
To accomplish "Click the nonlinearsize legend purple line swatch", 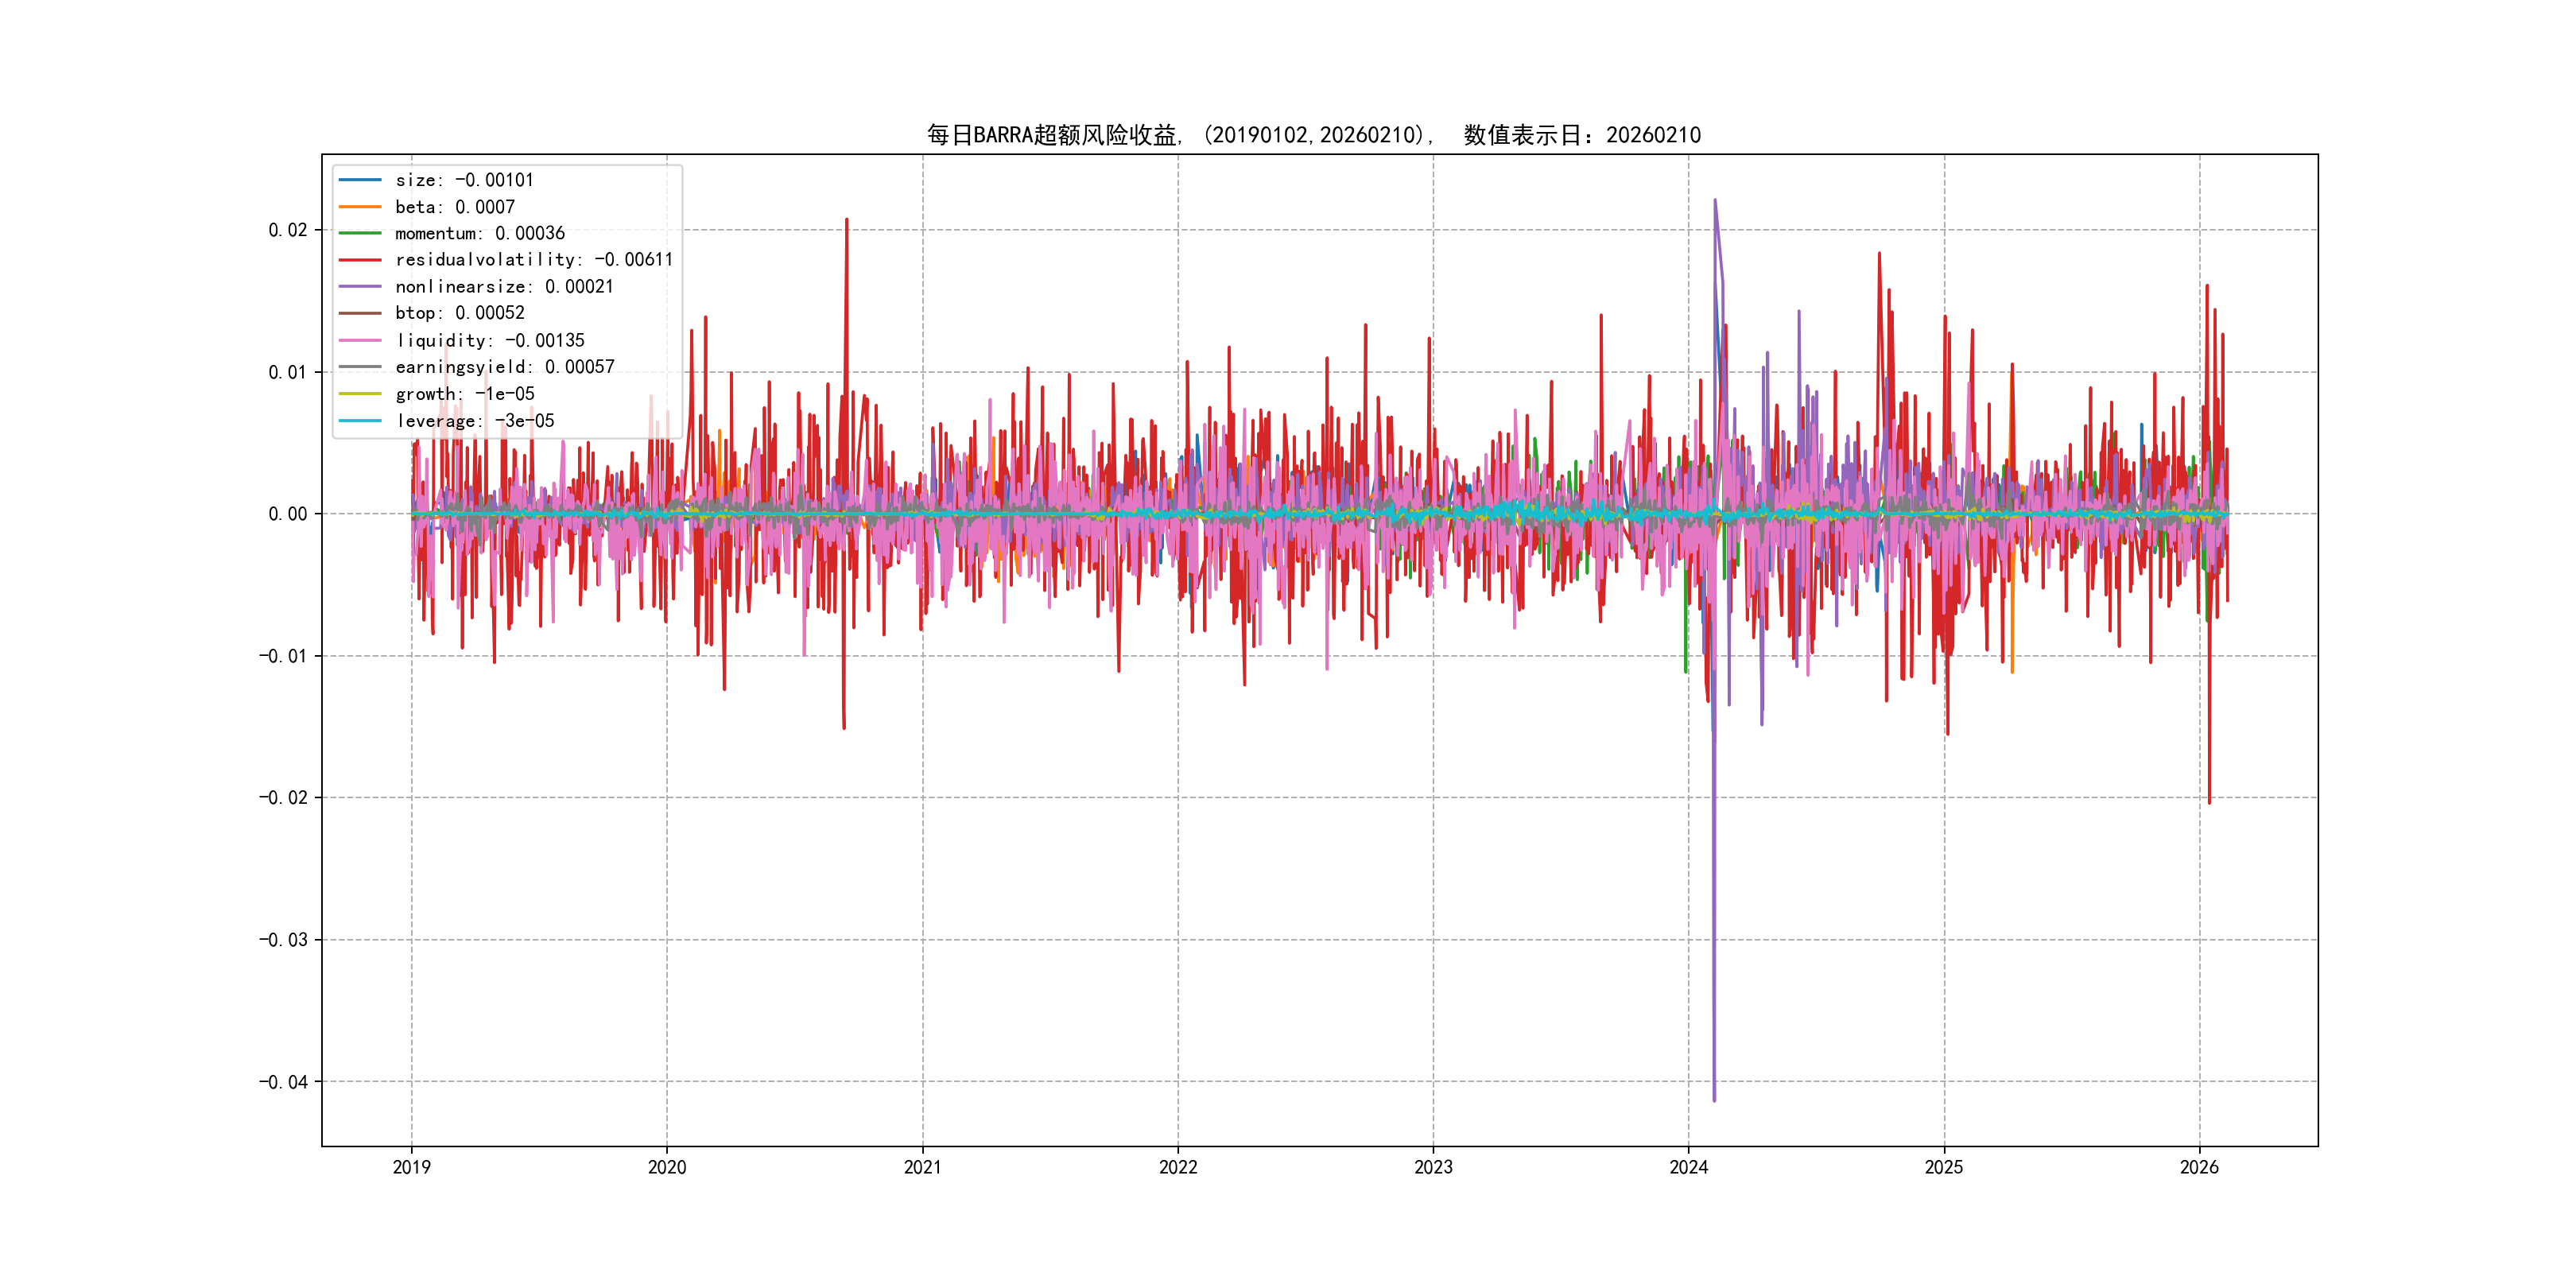I will pyautogui.click(x=360, y=287).
